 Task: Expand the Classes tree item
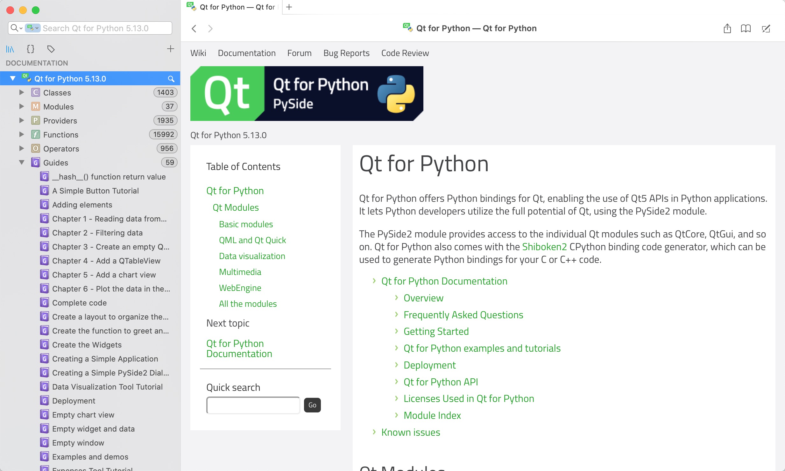(22, 92)
